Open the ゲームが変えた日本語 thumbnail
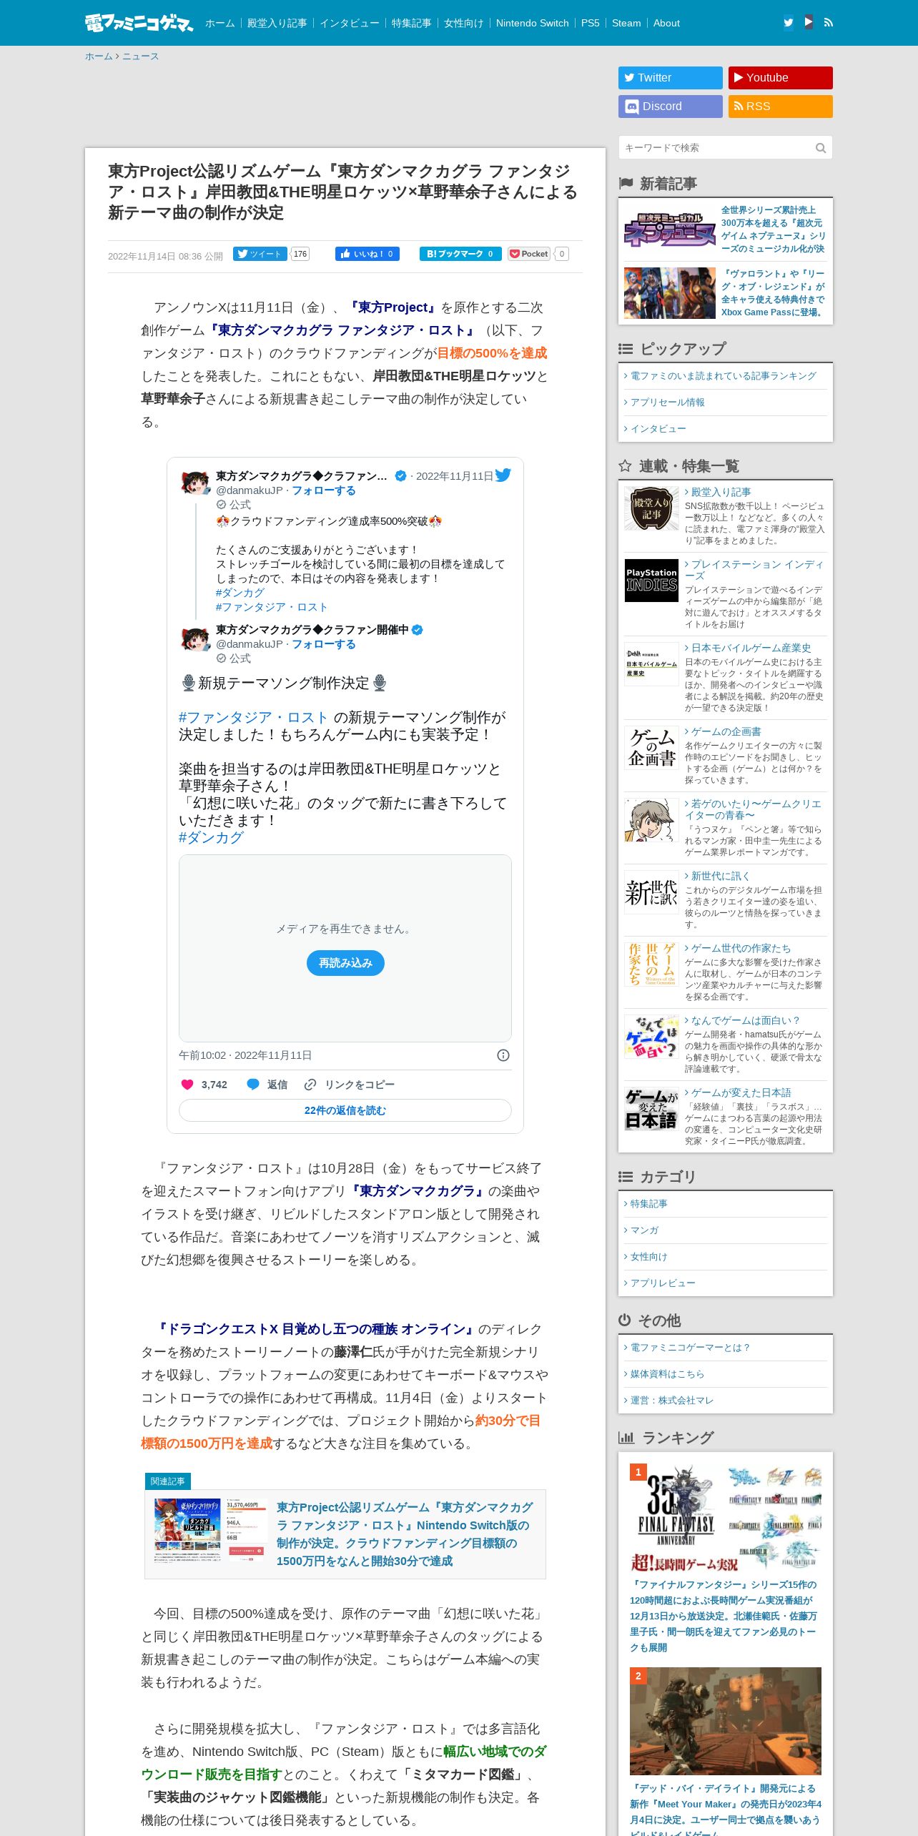This screenshot has width=918, height=1836. pyautogui.click(x=651, y=1109)
